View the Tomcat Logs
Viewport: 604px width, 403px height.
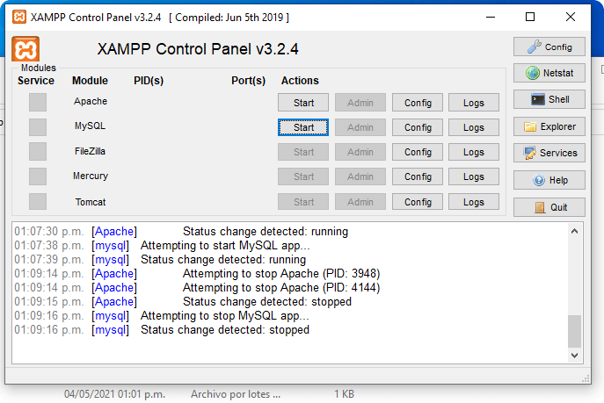tap(474, 202)
